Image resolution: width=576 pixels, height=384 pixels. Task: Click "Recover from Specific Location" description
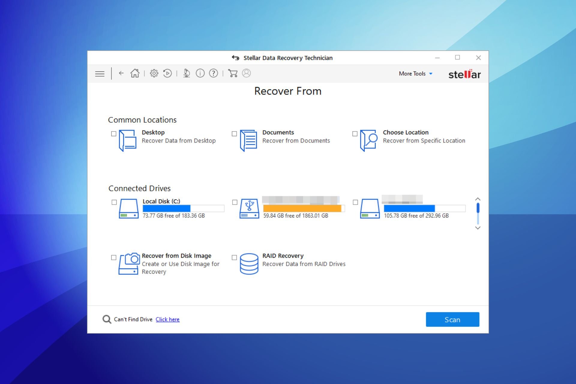[424, 141]
